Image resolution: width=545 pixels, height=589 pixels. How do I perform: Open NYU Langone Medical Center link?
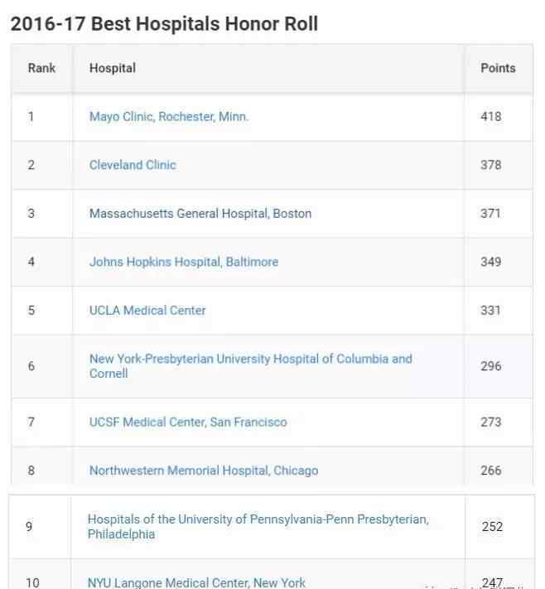[196, 582]
